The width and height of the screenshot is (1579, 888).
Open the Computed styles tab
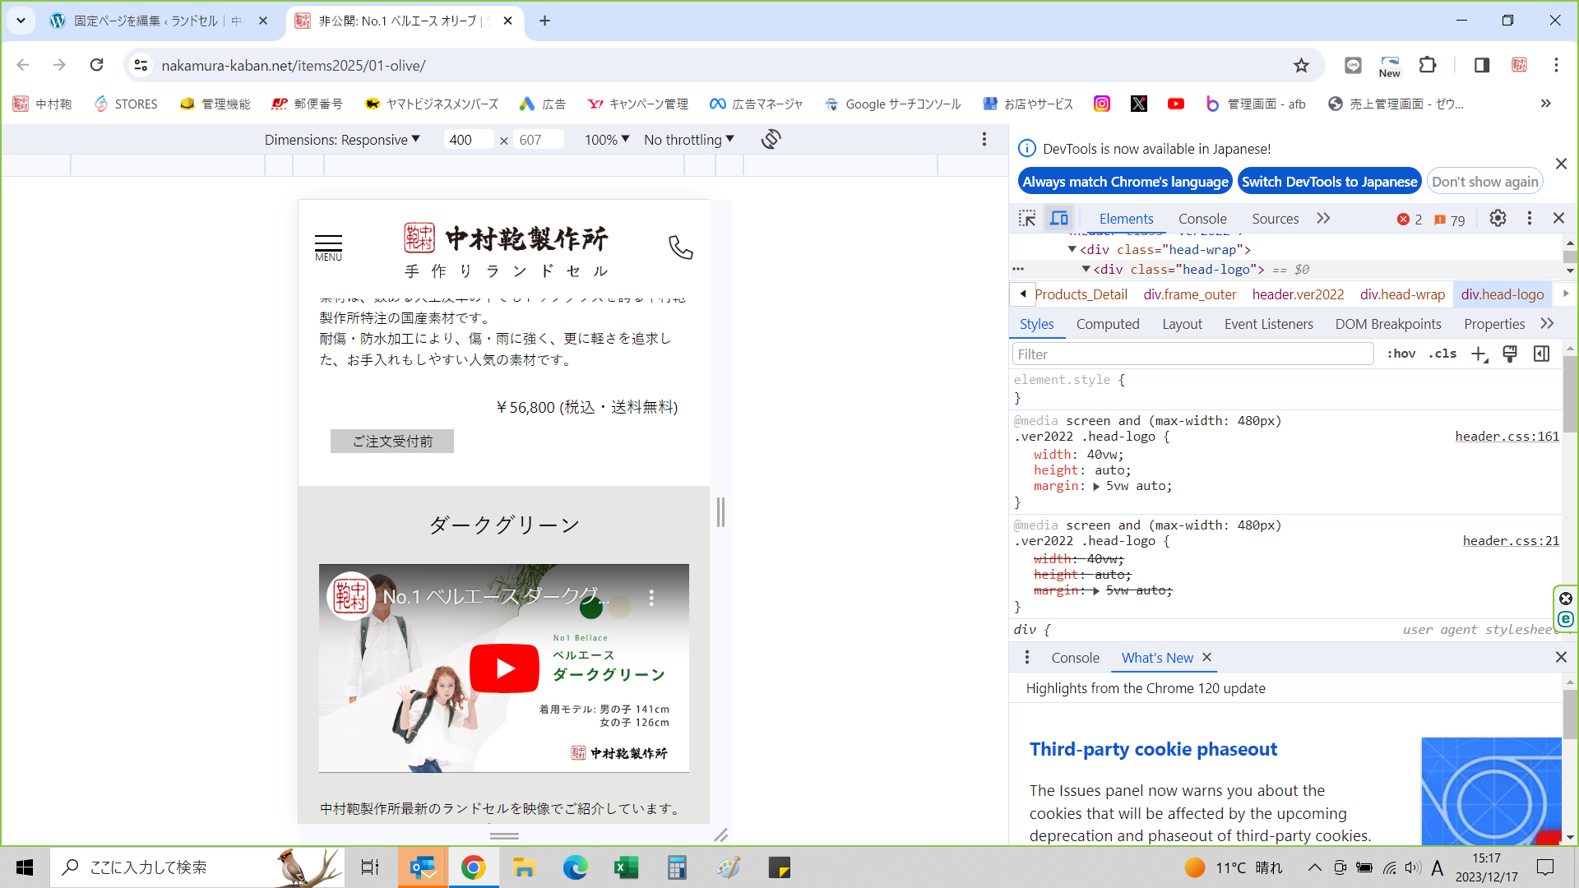(1107, 324)
